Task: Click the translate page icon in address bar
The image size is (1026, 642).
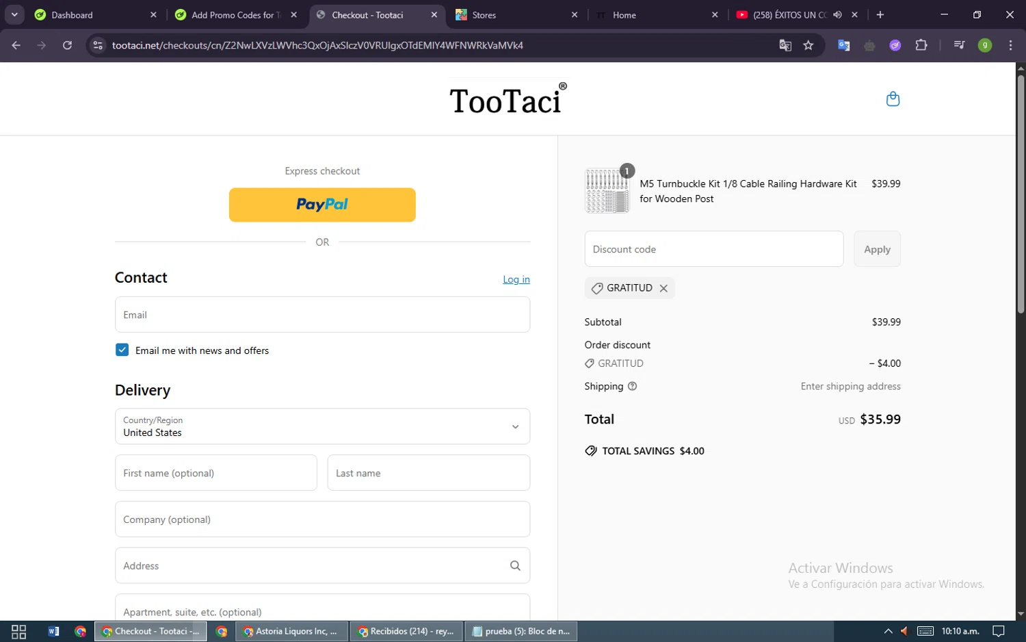Action: [x=785, y=45]
